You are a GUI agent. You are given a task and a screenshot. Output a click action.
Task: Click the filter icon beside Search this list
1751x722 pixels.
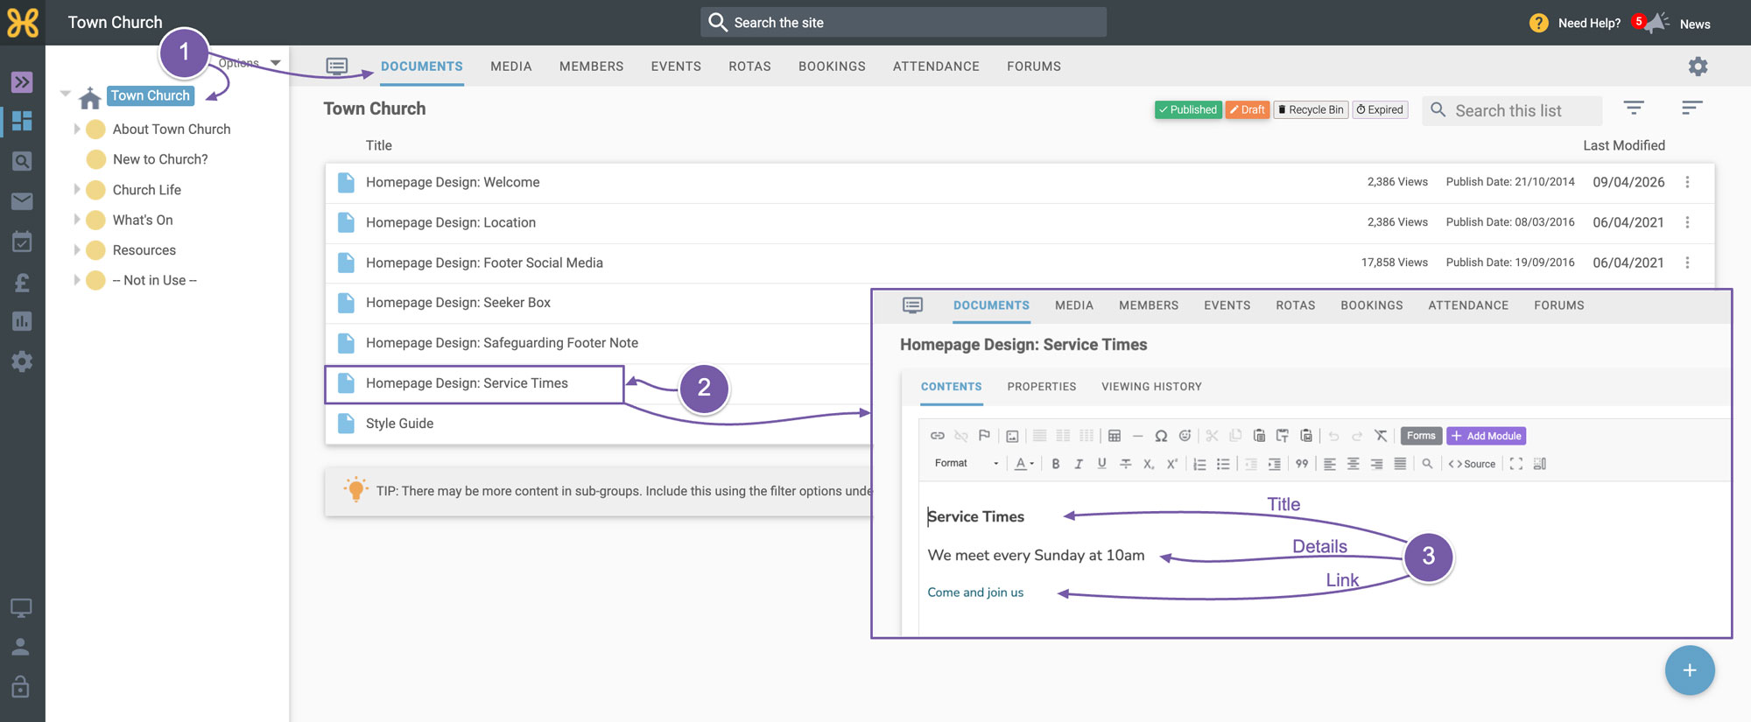point(1634,108)
